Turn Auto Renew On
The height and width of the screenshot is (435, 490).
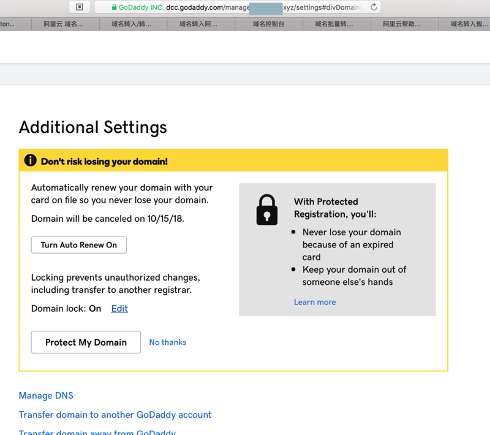coord(78,245)
